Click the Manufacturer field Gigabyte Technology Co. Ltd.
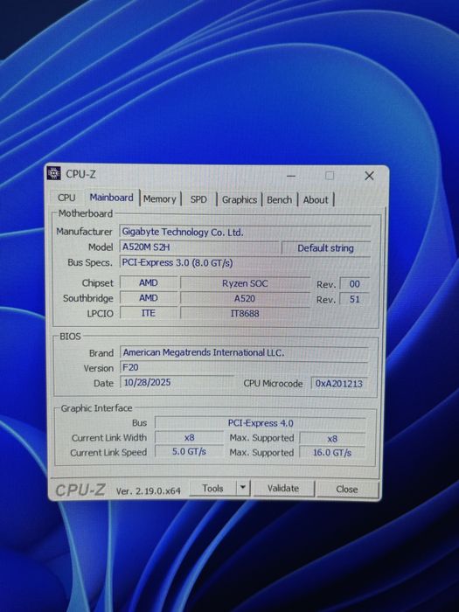This screenshot has height=612, width=459. click(245, 233)
